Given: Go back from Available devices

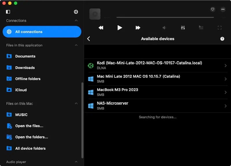Looking at the screenshot, I should click(x=89, y=39).
